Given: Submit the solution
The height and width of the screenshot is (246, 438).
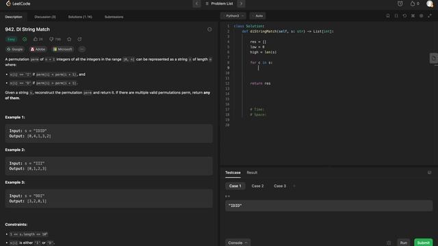Looking at the screenshot, I should [423, 243].
